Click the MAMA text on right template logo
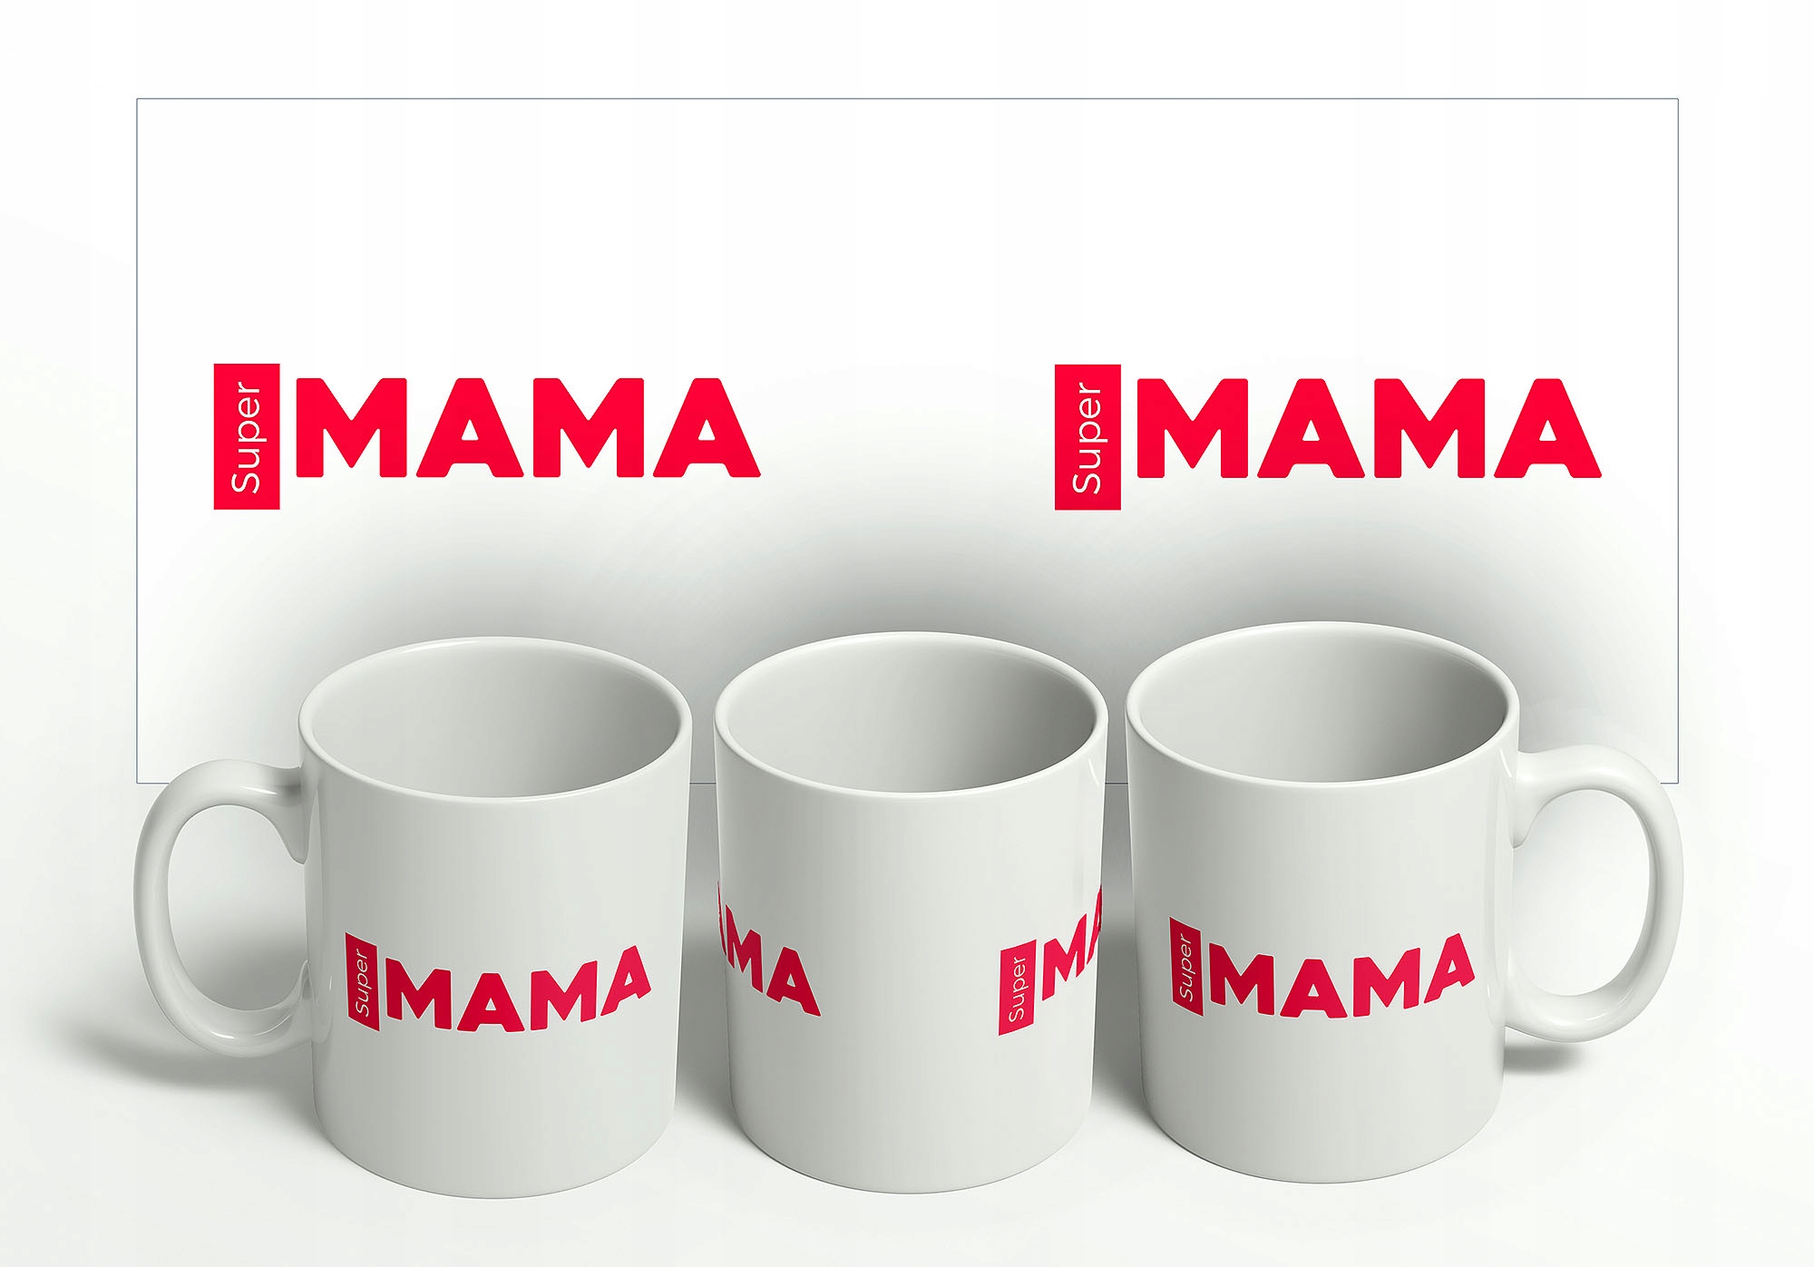 [1370, 428]
